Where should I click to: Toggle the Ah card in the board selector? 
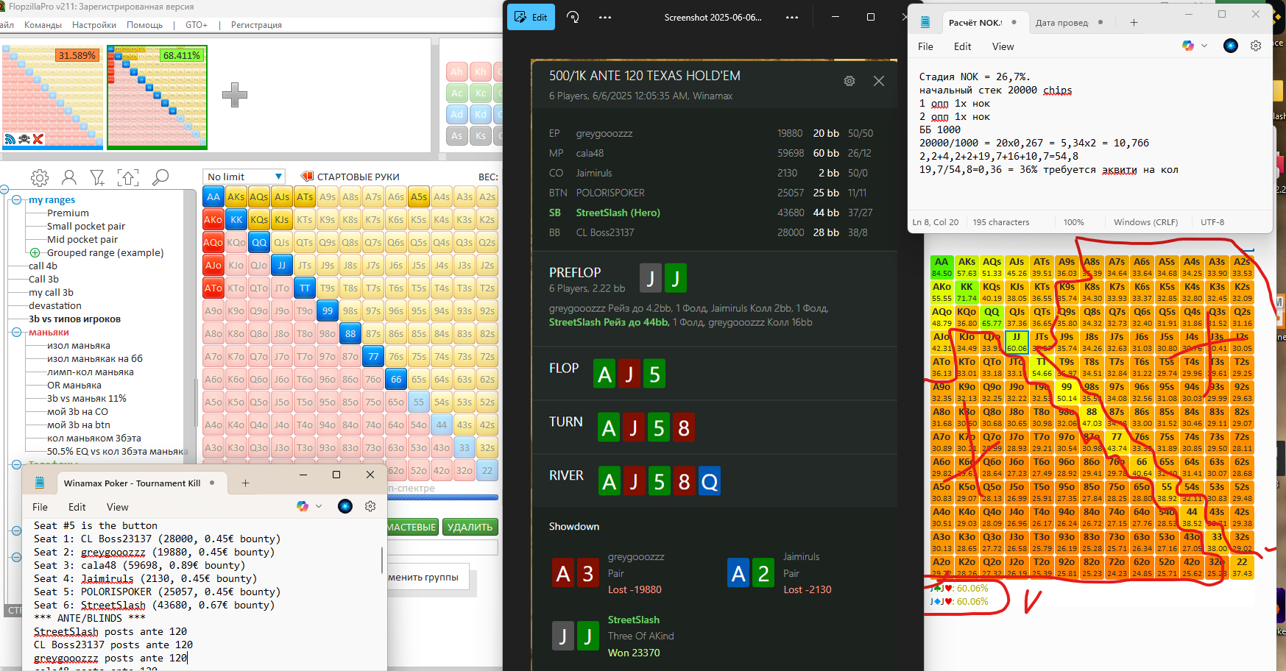tap(457, 71)
